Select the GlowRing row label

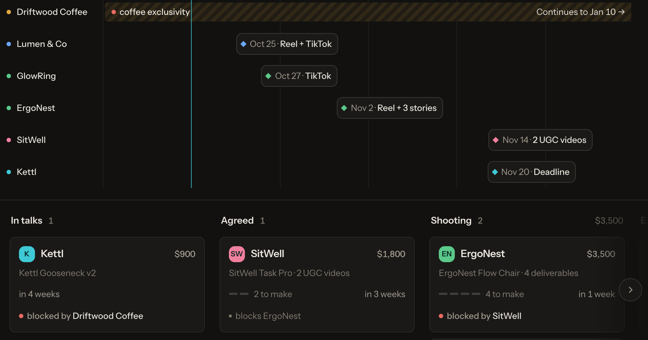[x=36, y=76]
